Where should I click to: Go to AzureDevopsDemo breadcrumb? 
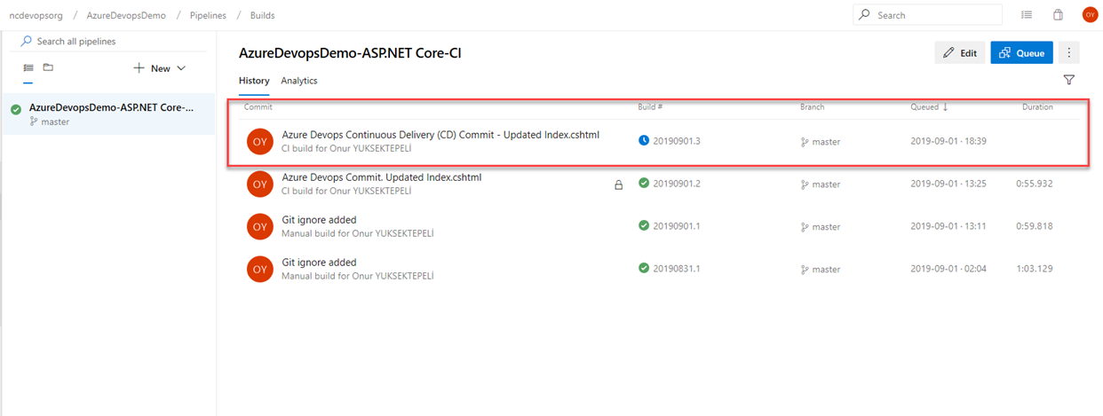[x=126, y=16]
